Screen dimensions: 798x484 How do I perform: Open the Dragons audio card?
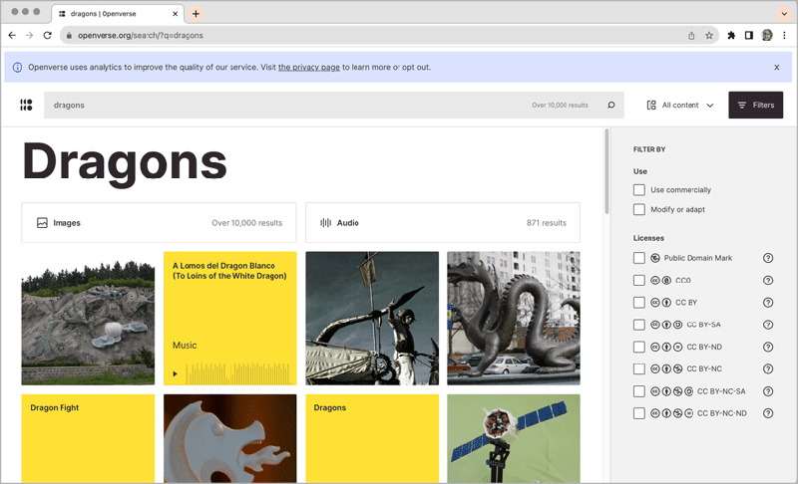372,439
